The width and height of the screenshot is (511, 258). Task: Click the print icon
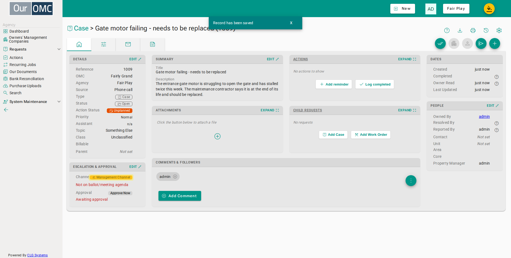pyautogui.click(x=473, y=30)
